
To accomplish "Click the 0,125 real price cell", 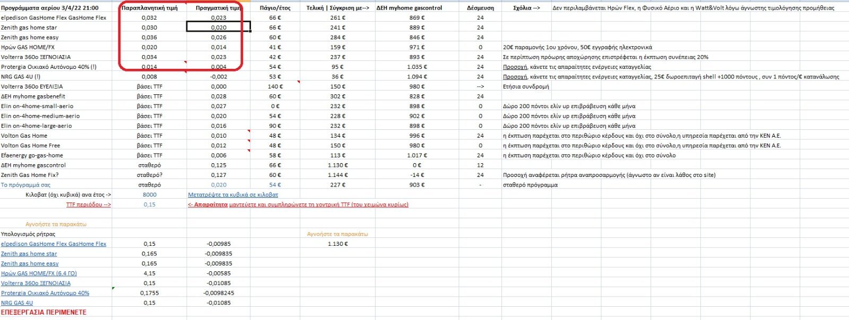I will (x=219, y=165).
